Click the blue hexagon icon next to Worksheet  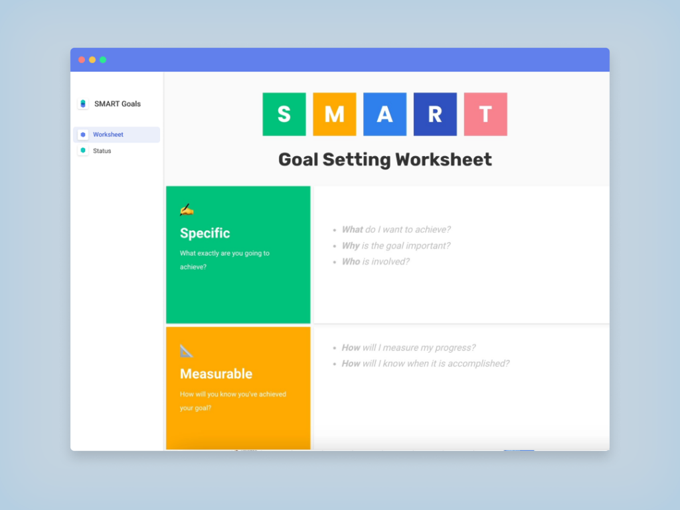(82, 134)
